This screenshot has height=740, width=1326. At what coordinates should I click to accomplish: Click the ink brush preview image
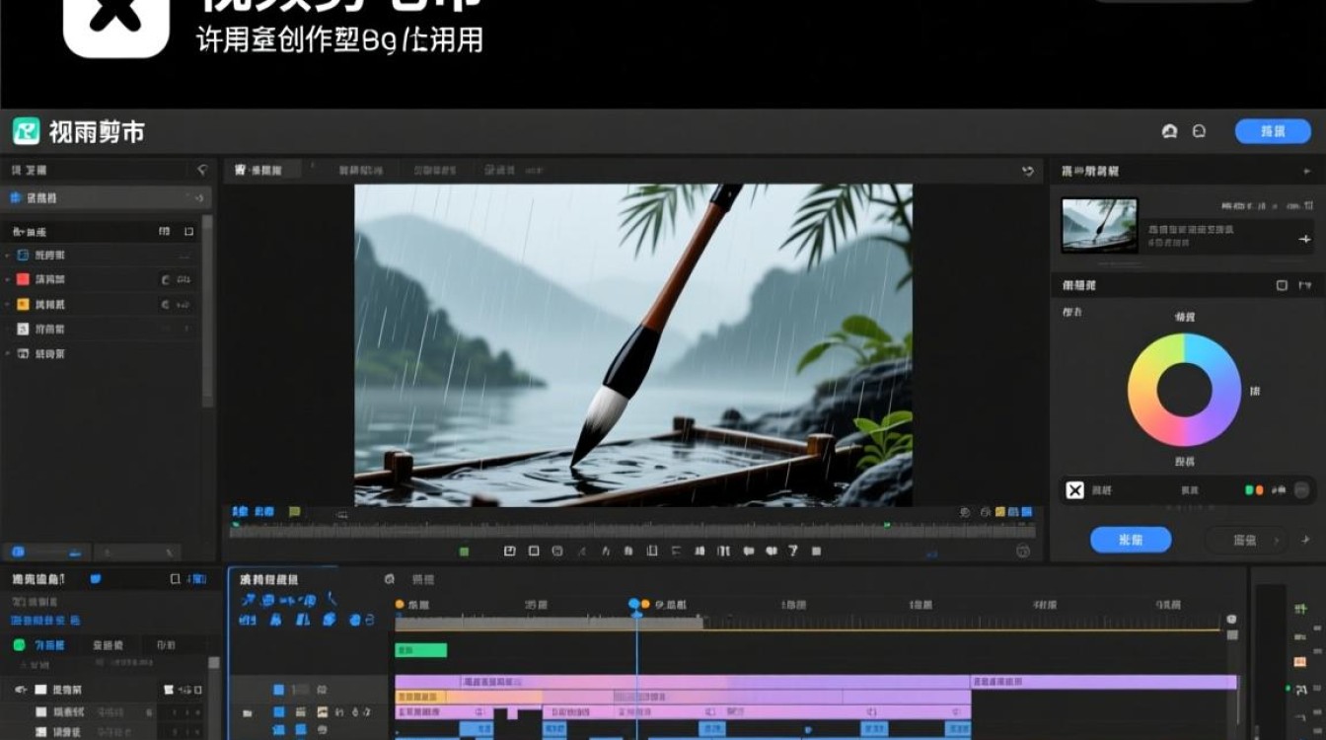(x=633, y=344)
